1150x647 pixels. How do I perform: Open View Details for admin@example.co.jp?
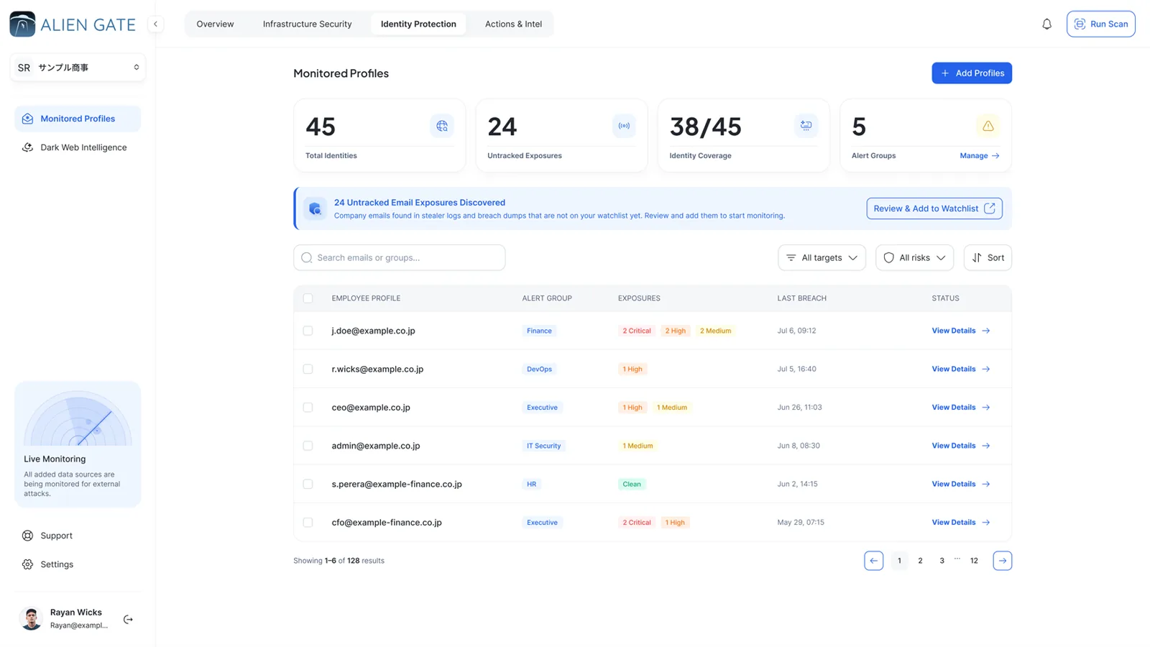tap(961, 446)
